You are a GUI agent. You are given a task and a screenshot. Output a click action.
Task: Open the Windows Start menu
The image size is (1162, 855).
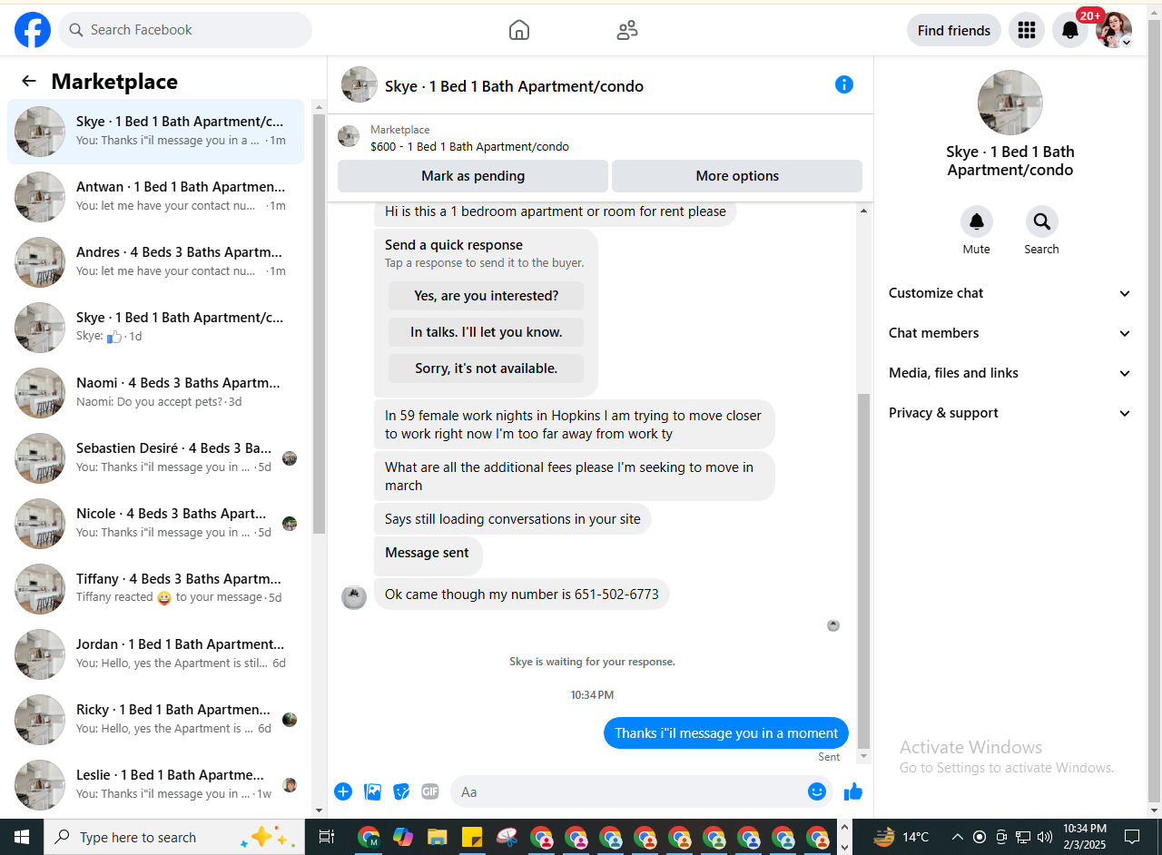click(22, 837)
